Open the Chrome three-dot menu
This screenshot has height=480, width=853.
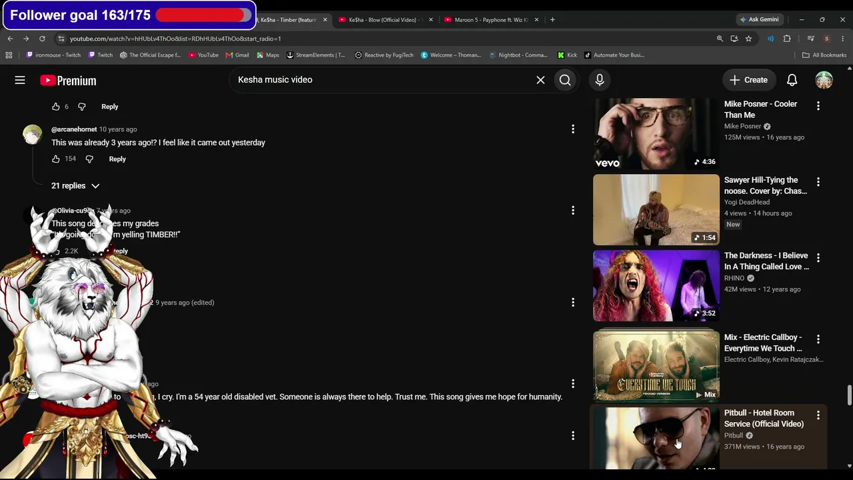[843, 39]
